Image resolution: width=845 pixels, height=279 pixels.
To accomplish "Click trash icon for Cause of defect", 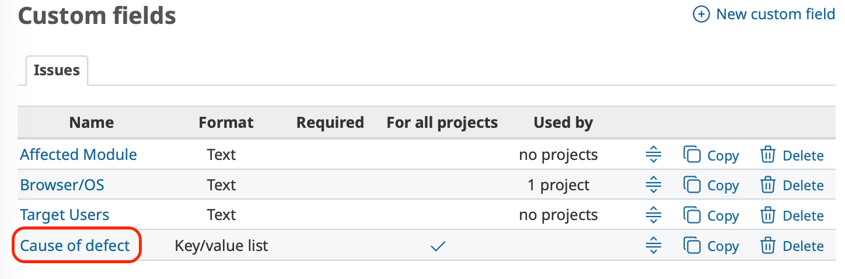I will pos(768,246).
